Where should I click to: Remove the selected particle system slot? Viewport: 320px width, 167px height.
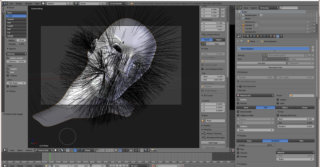point(313,50)
